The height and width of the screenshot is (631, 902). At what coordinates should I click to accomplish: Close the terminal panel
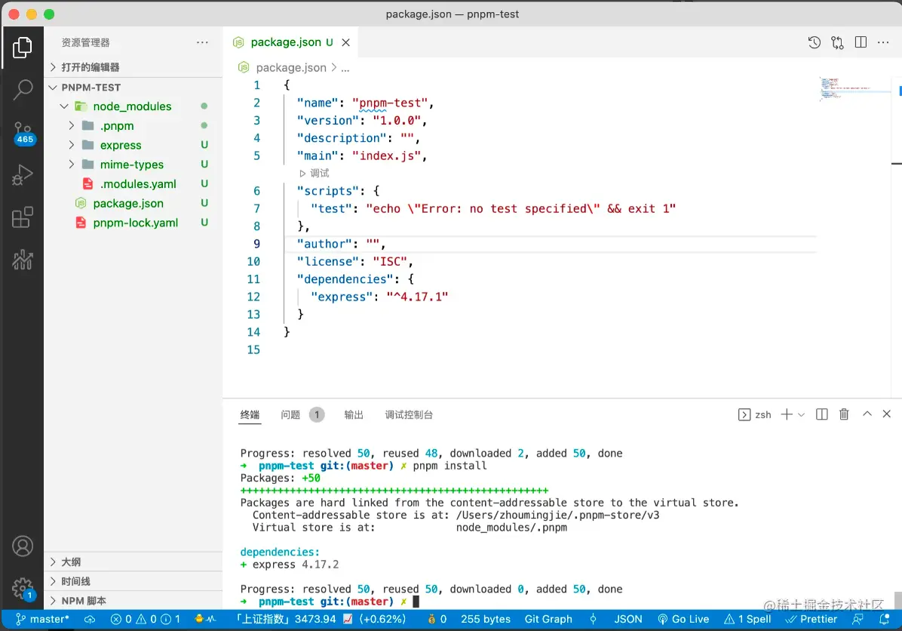(x=886, y=414)
